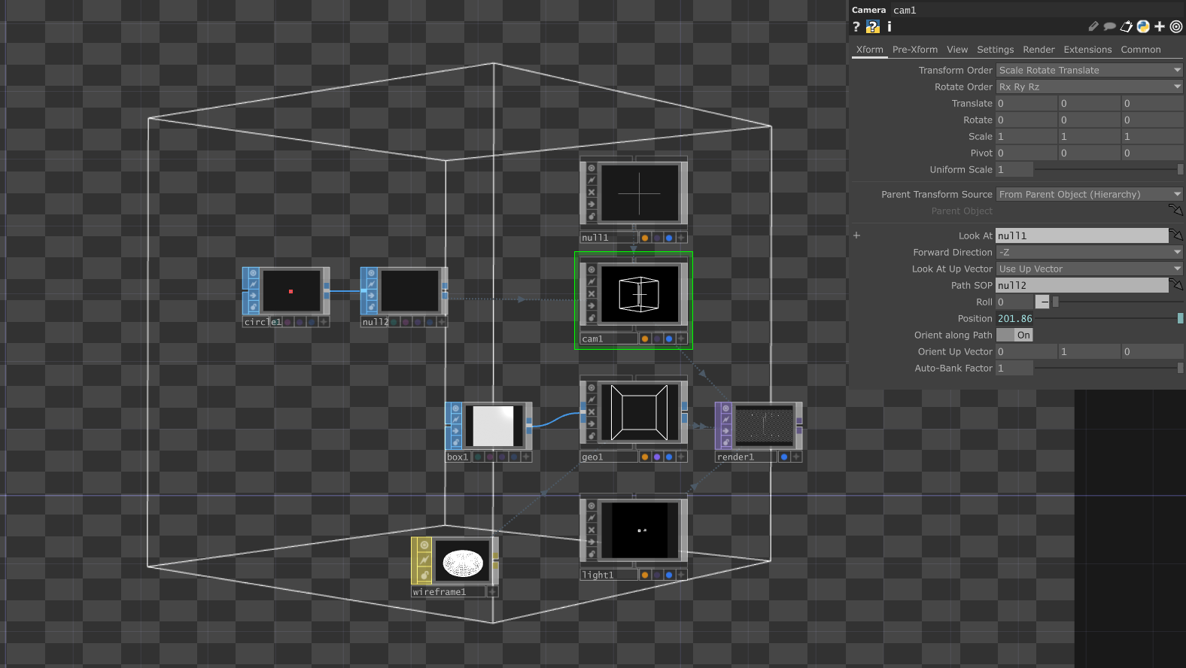Open operator help question mark icon

856,27
